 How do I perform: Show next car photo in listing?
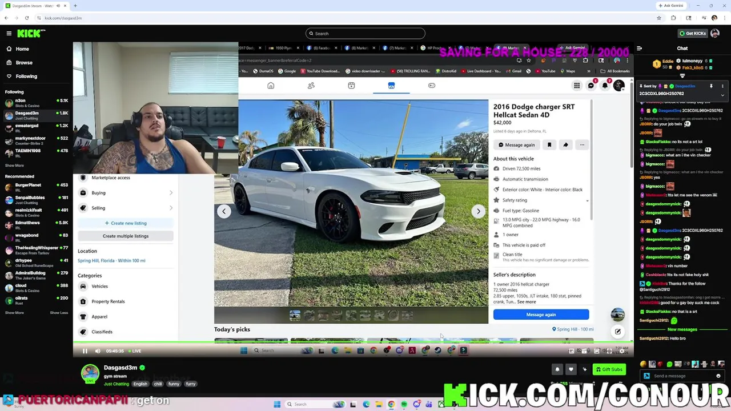tap(479, 211)
